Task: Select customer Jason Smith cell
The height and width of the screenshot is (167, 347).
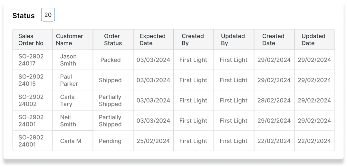Action: [68, 60]
